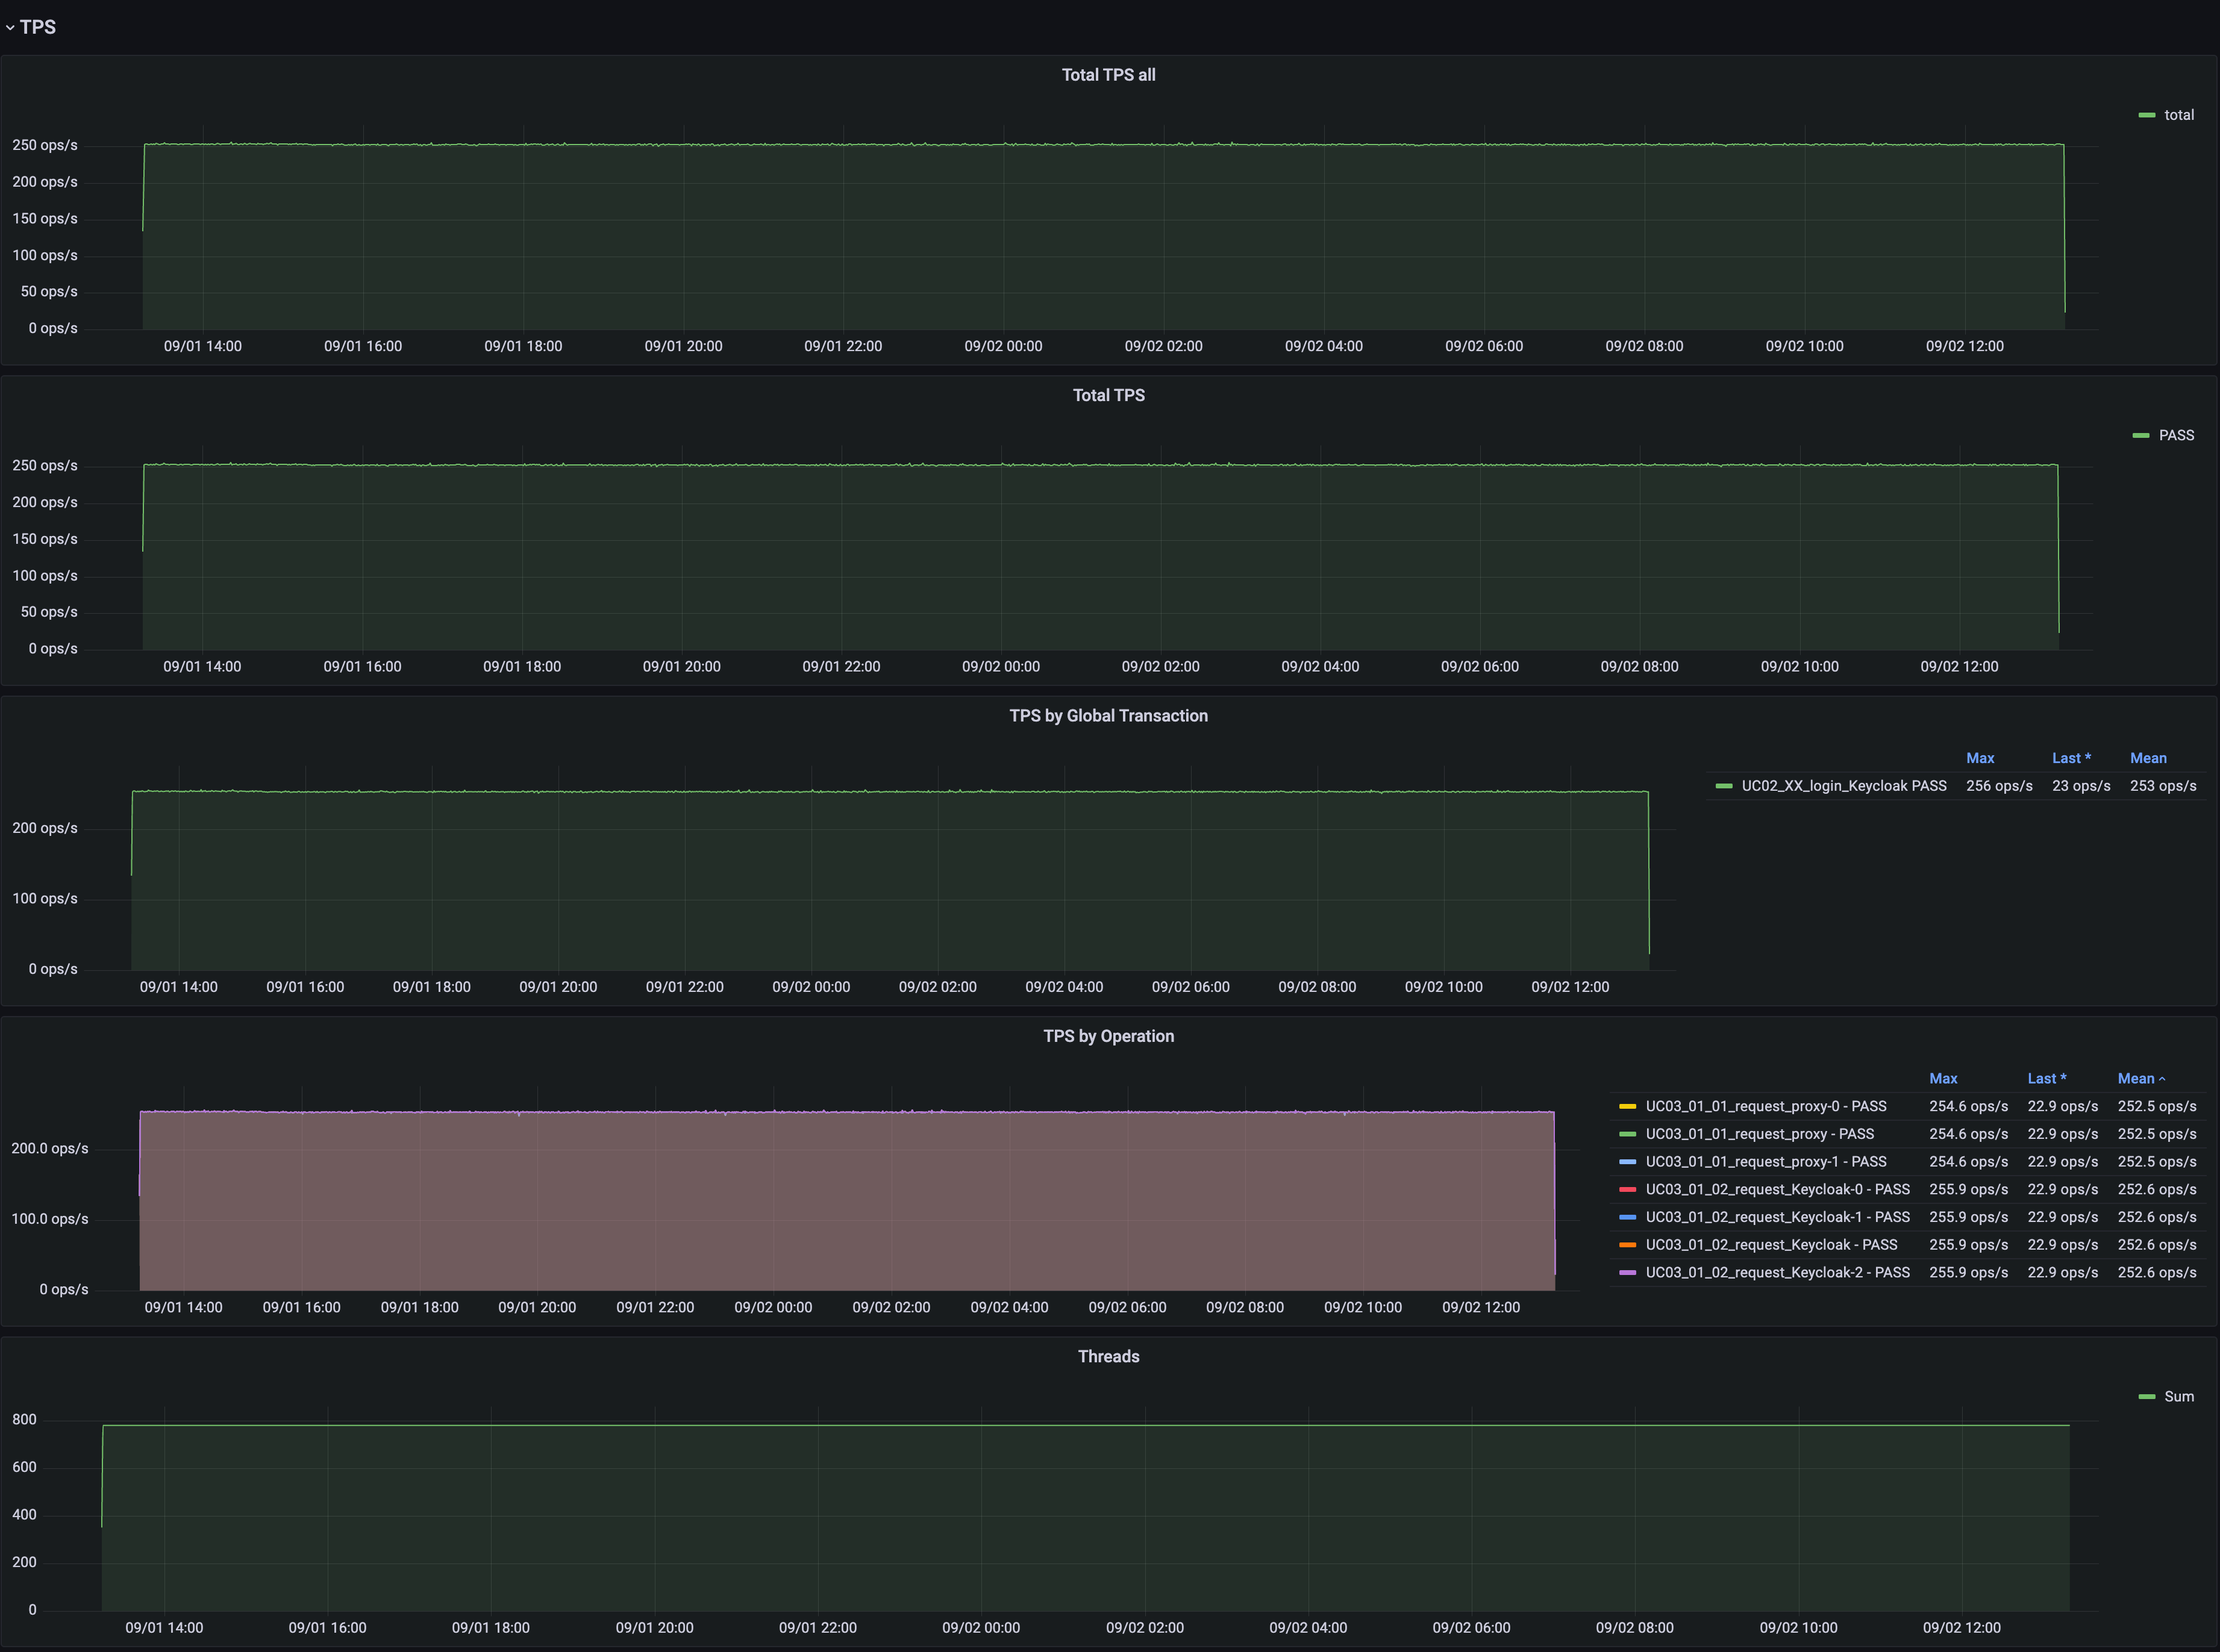This screenshot has height=1652, width=2220.
Task: Click '23 ops/s' Last value for login_Keycloak
Action: (2081, 786)
